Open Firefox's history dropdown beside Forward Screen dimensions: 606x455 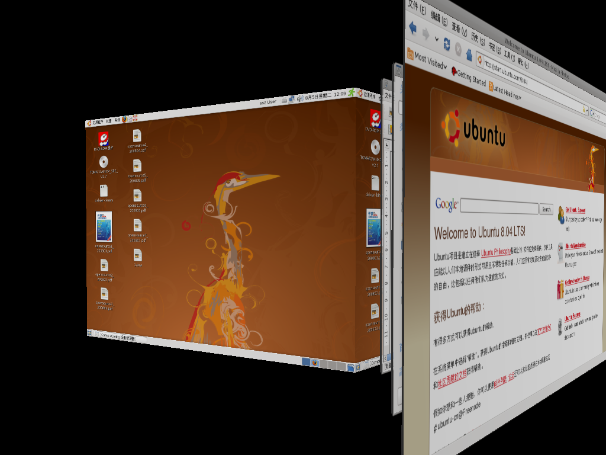point(436,39)
